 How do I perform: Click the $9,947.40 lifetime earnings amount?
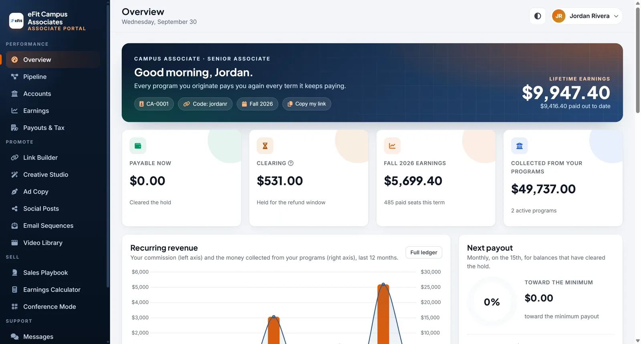click(566, 93)
